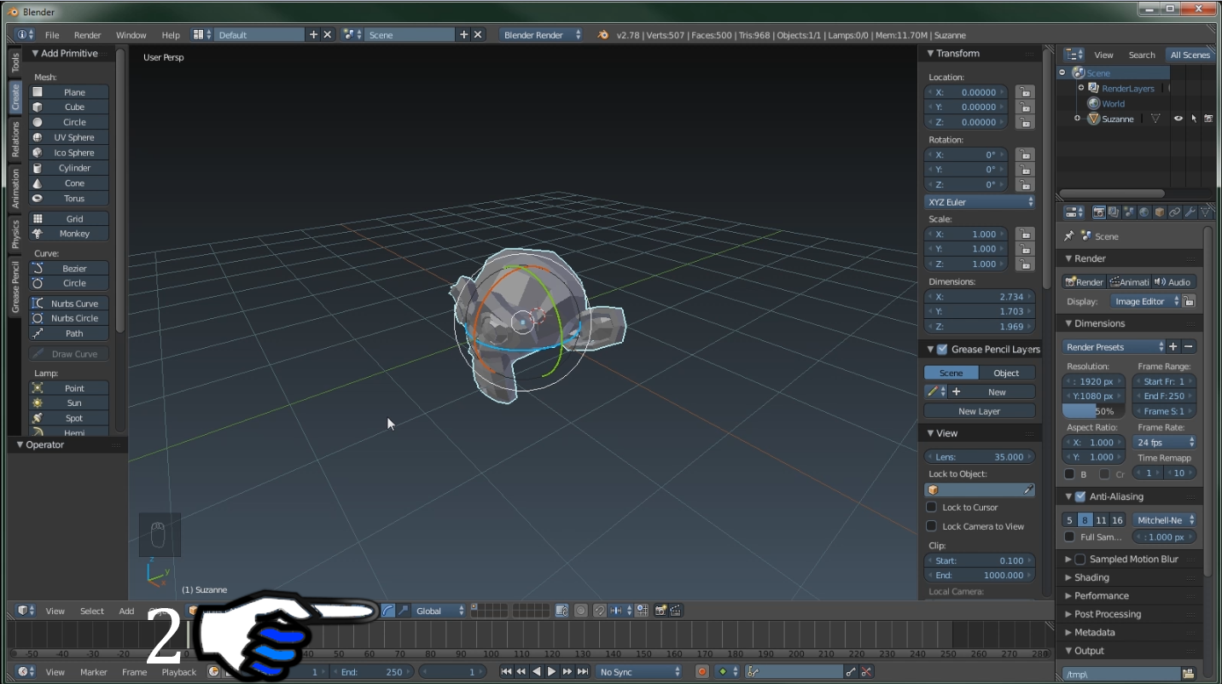Click the Animation render button
Screen dimensions: 1222x684
[1129, 282]
